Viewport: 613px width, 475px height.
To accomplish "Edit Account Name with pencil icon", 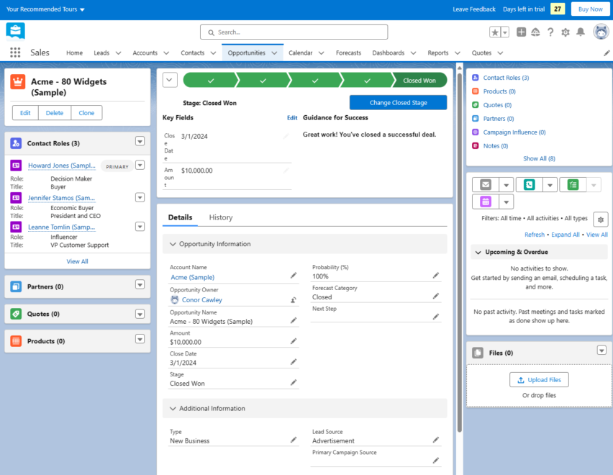I will click(x=294, y=276).
